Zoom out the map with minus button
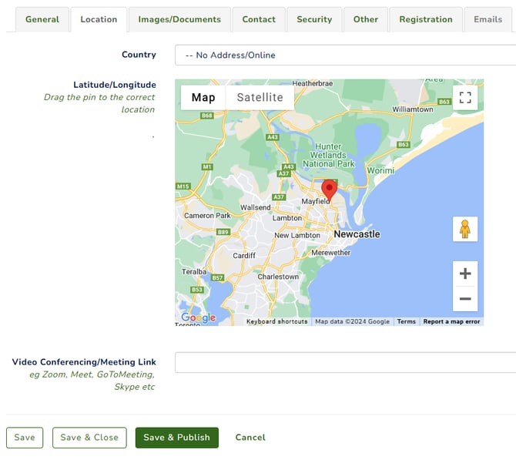 coord(465,299)
